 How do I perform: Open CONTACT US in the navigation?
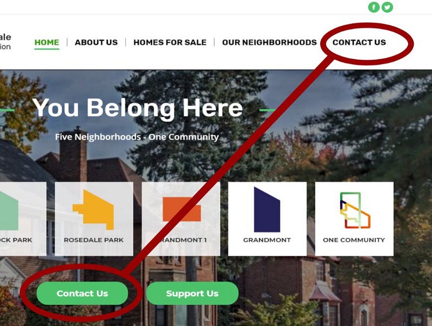point(359,43)
